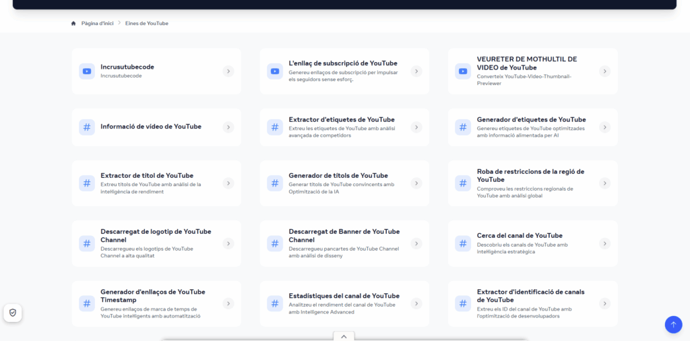The width and height of the screenshot is (690, 341).
Task: Click hashtag icon for Extractor de títol
Action: (87, 183)
